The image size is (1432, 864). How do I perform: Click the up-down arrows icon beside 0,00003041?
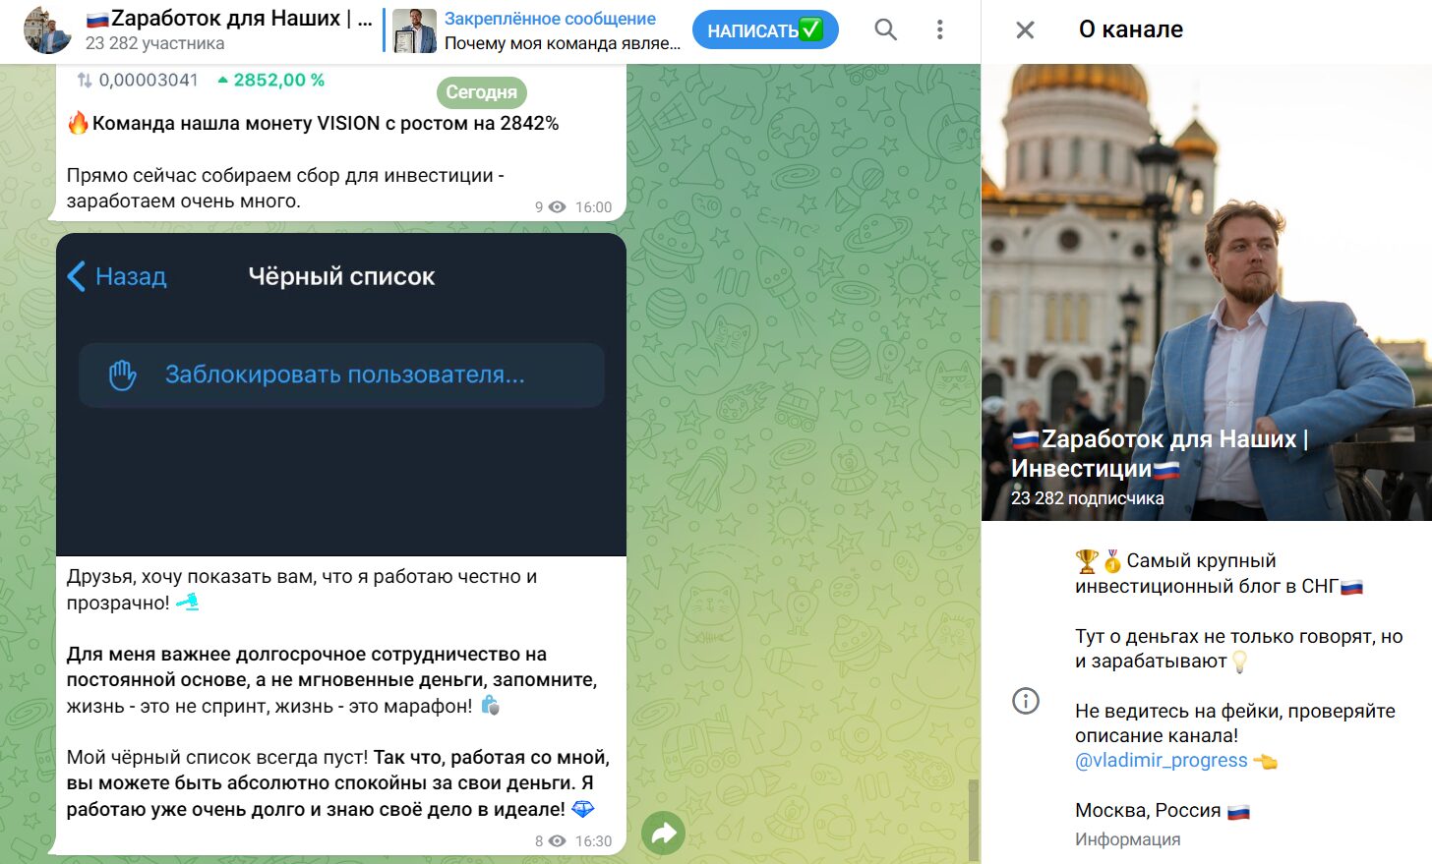[85, 80]
